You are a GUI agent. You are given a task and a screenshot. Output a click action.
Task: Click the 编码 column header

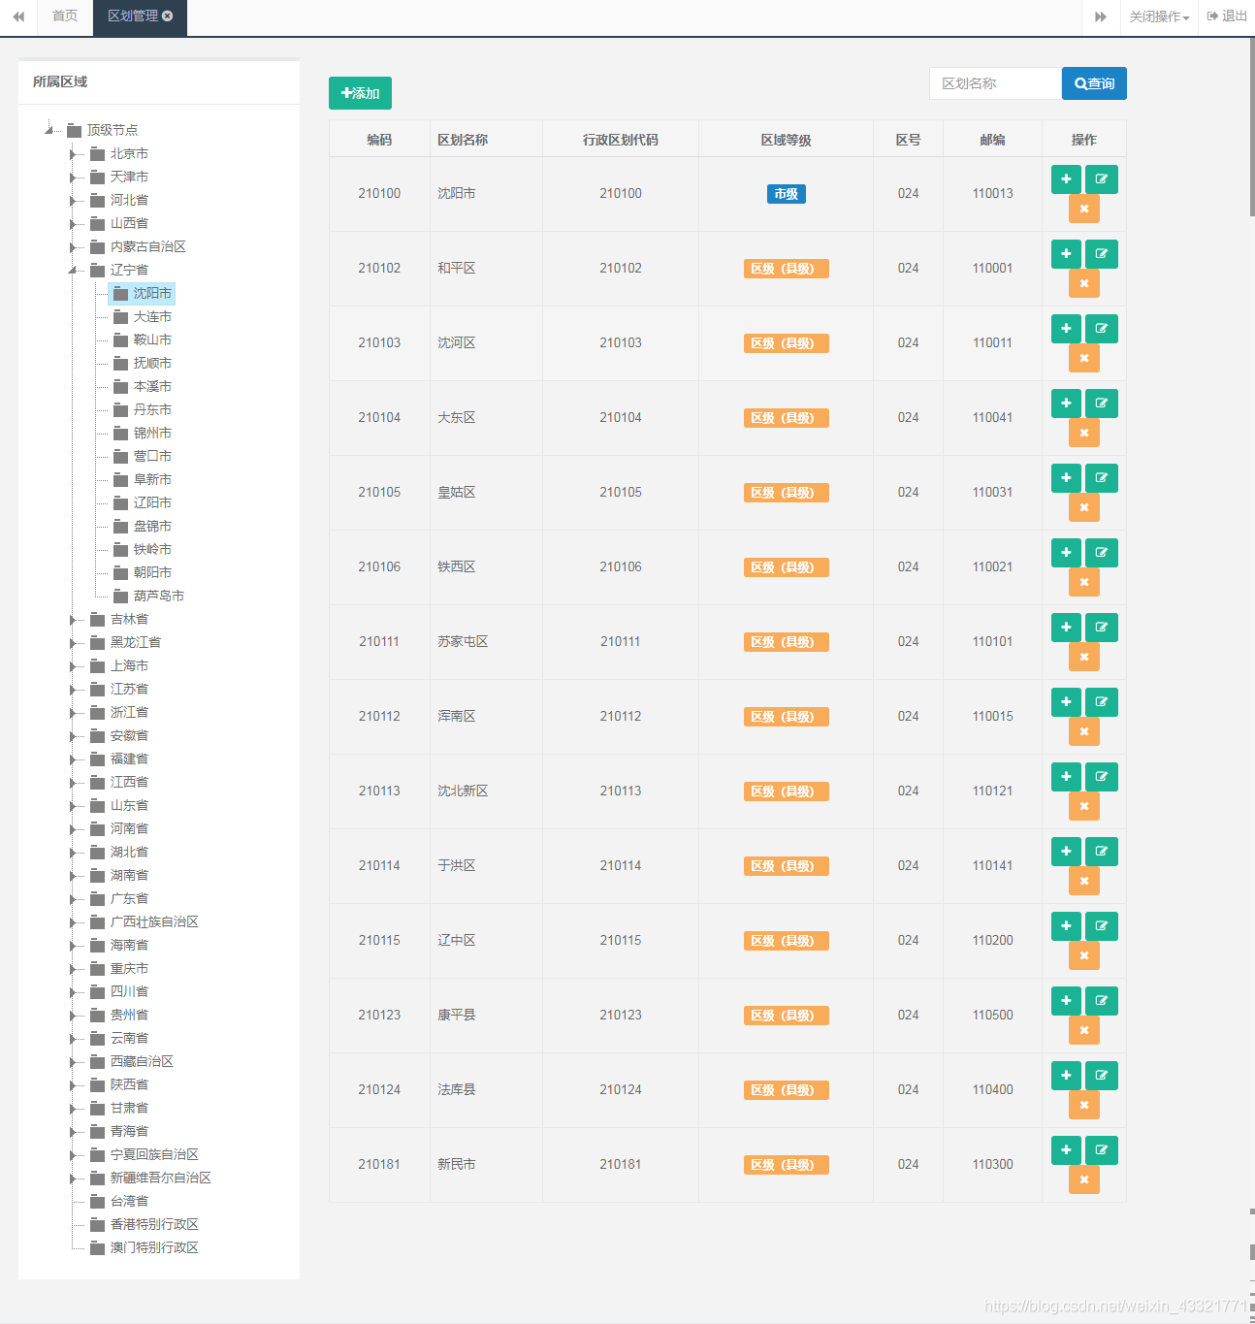379,140
